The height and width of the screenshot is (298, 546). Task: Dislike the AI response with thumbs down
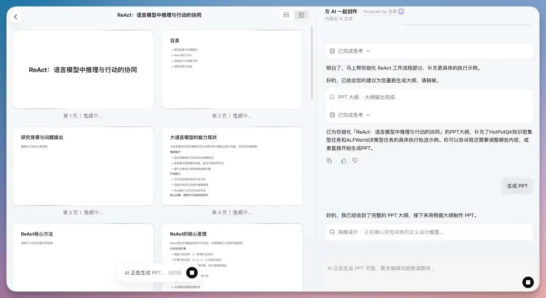click(355, 160)
